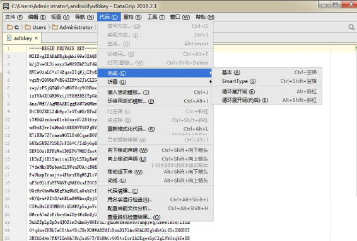
Task: Select 循环展开词 (E) option
Action: (267, 91)
